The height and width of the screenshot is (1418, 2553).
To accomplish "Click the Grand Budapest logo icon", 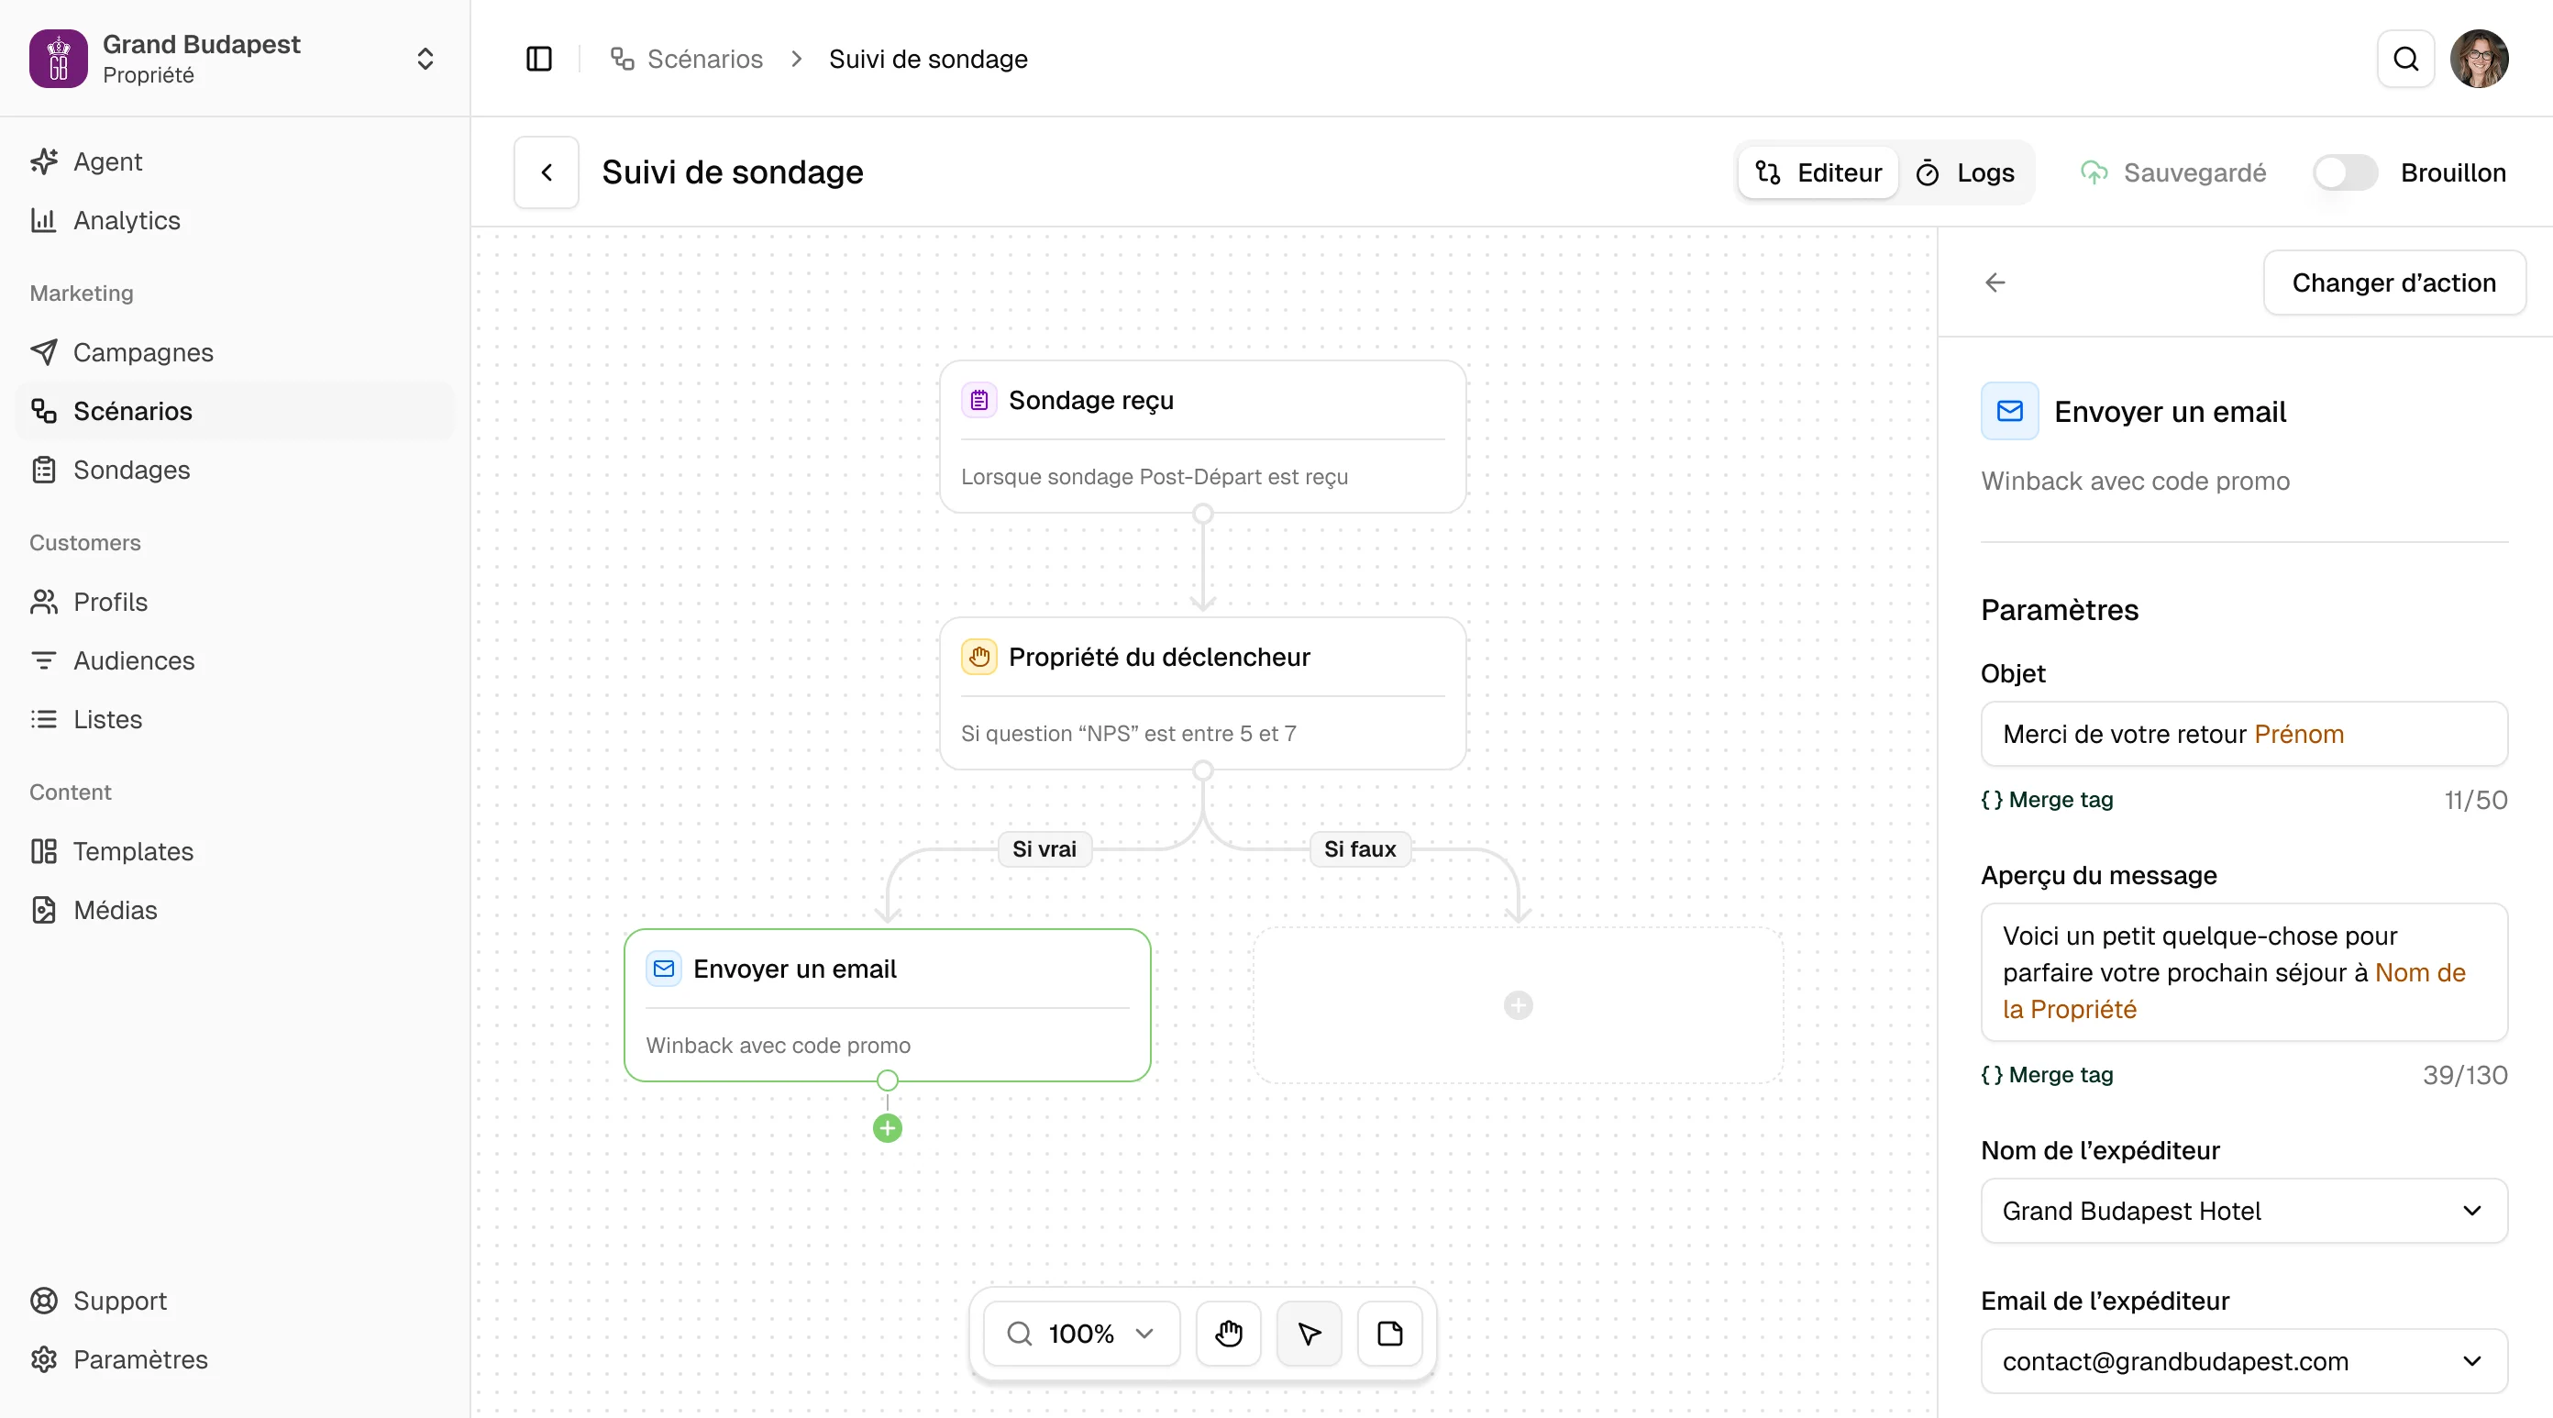I will click(x=59, y=59).
